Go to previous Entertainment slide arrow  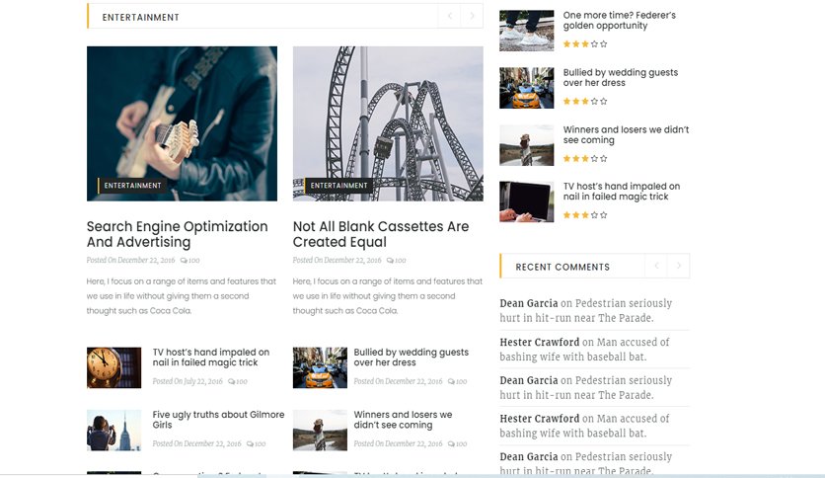[x=449, y=17]
